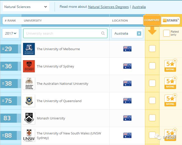Screen dimensions: 182x145
Task: Open the Australia link in the header
Action: [139, 7]
